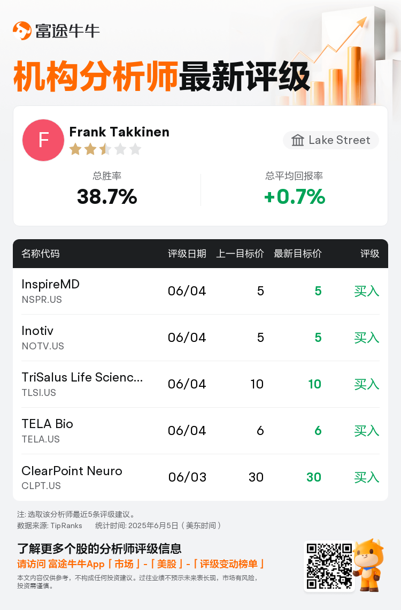Click the Futu Niuniu logo icon
This screenshot has height=610, width=401.
pyautogui.click(x=22, y=30)
